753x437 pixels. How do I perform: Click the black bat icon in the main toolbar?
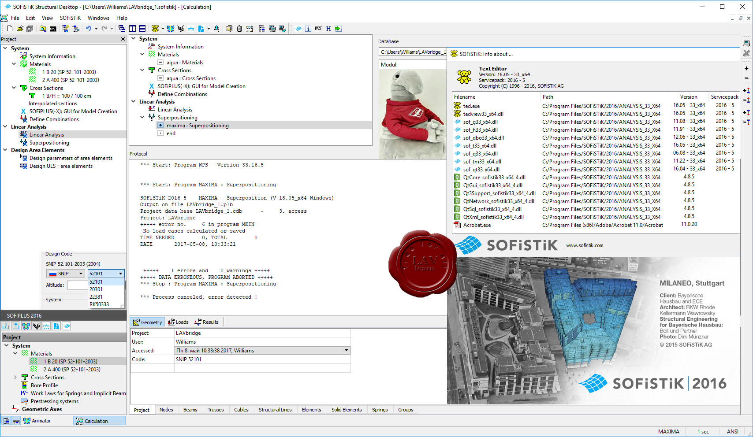[x=181, y=29]
